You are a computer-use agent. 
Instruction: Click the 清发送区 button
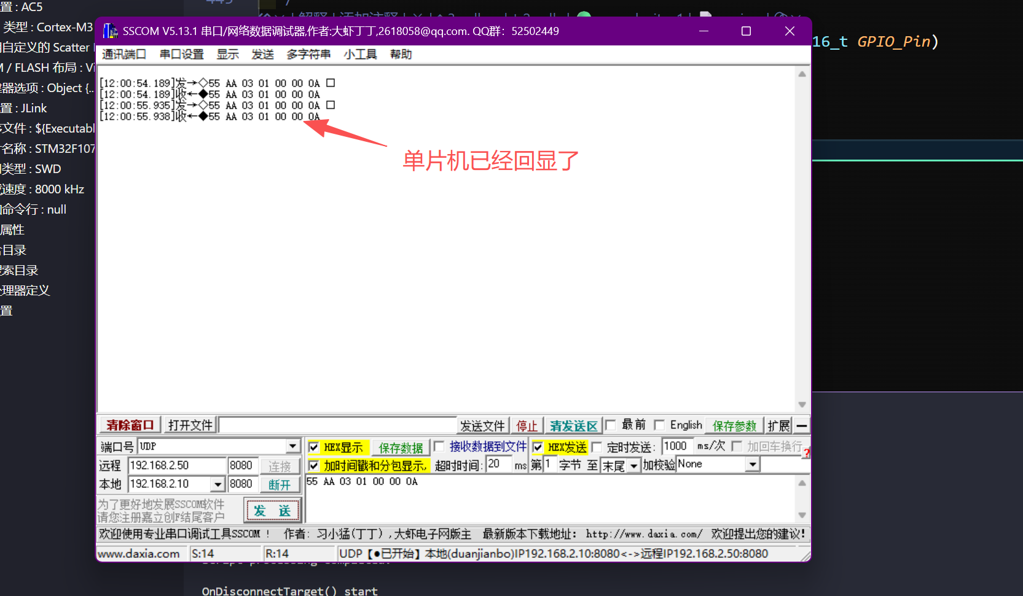[x=573, y=425]
